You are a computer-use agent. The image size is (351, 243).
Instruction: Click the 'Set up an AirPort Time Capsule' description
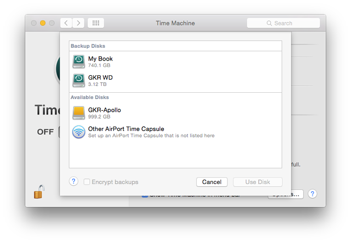tap(151, 136)
